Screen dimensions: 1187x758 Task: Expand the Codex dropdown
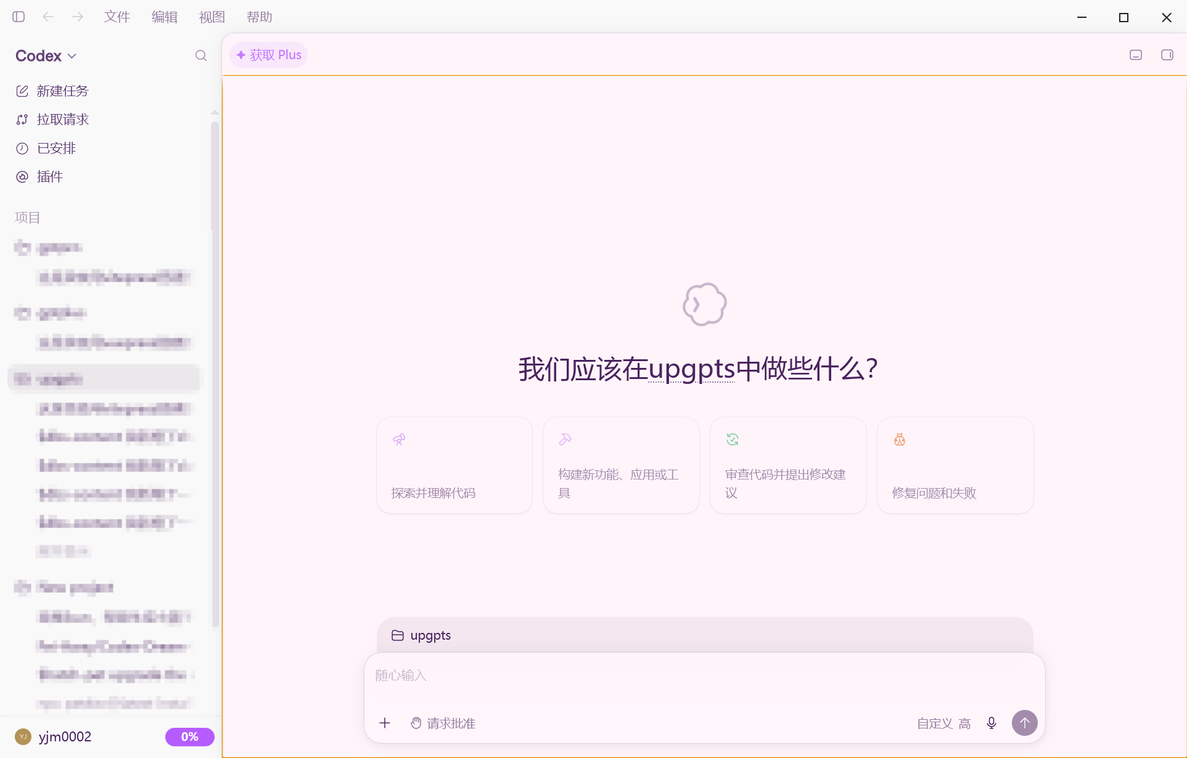click(46, 56)
